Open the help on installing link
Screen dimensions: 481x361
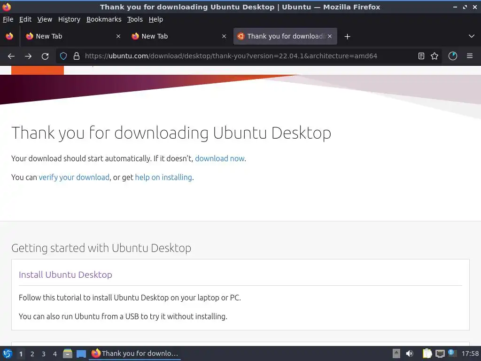163,177
